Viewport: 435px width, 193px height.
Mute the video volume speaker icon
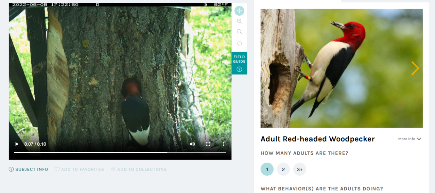(x=192, y=144)
